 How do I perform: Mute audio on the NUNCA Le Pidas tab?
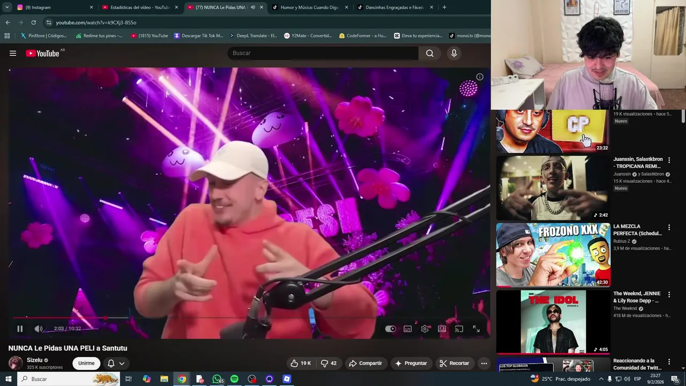click(252, 8)
